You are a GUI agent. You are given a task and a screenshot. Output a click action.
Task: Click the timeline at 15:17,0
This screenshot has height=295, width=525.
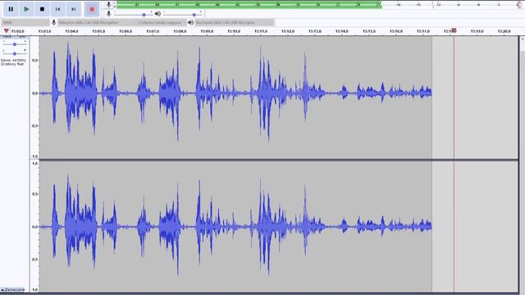click(x=423, y=31)
